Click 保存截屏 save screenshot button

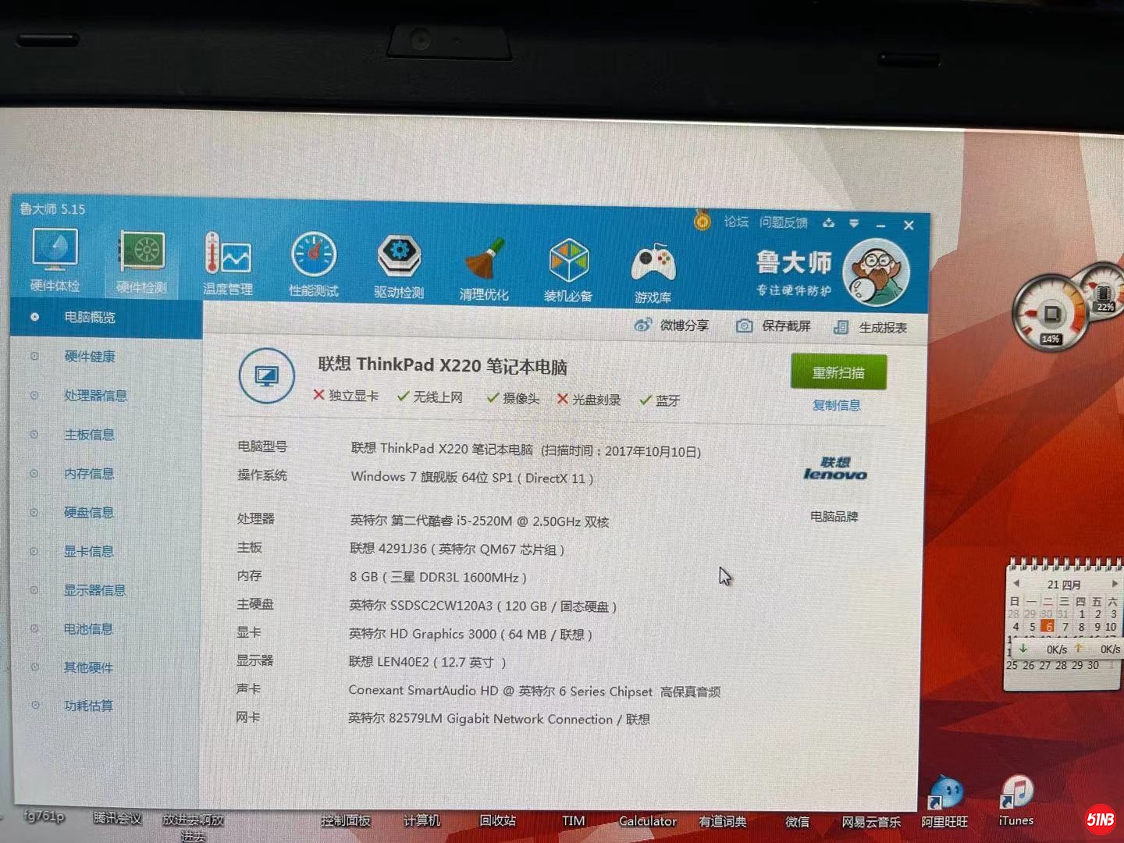coord(774,325)
